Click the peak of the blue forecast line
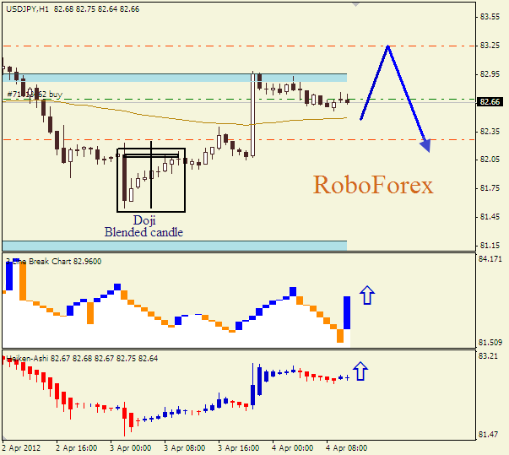 [x=387, y=46]
